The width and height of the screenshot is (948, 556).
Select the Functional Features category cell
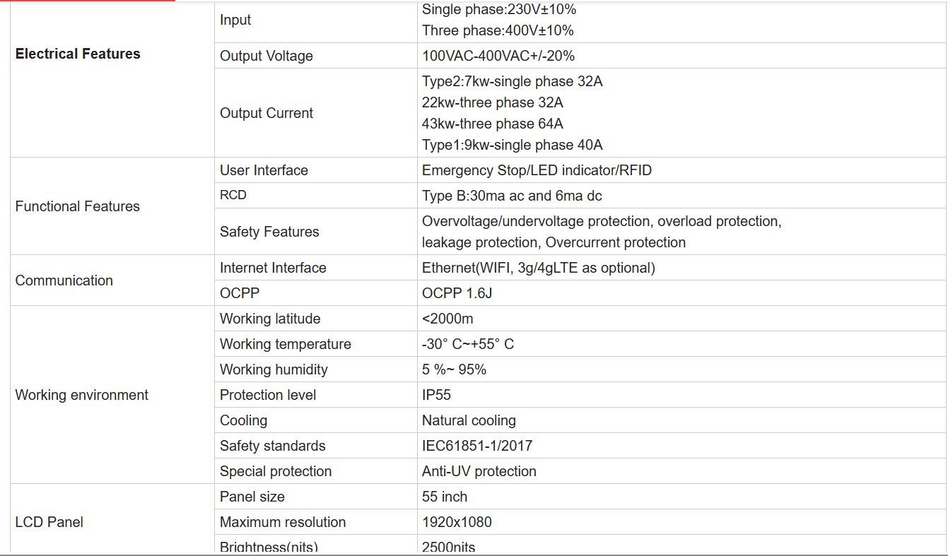pos(112,206)
